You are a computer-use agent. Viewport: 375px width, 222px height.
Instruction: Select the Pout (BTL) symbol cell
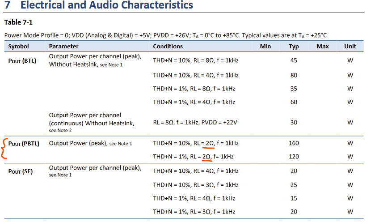point(22,61)
